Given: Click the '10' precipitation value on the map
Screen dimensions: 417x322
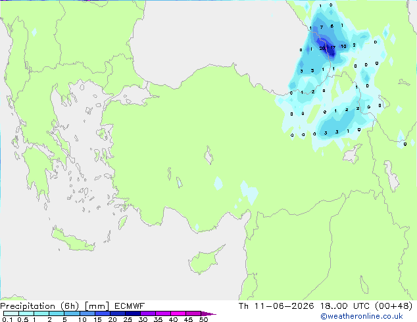Looking at the screenshot, I should point(343,47).
